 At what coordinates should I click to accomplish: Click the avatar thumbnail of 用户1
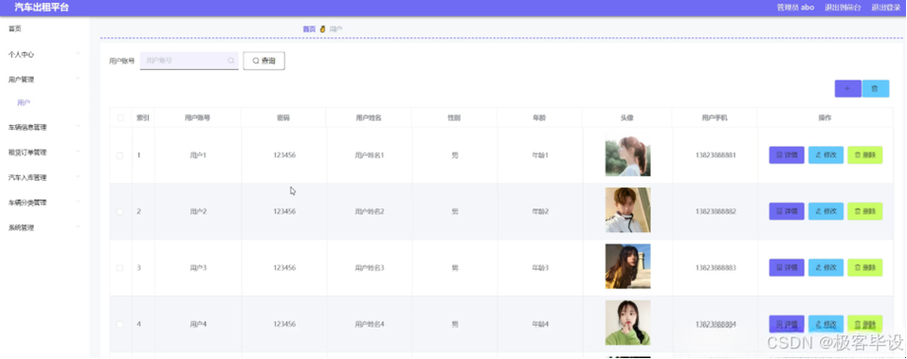628,155
